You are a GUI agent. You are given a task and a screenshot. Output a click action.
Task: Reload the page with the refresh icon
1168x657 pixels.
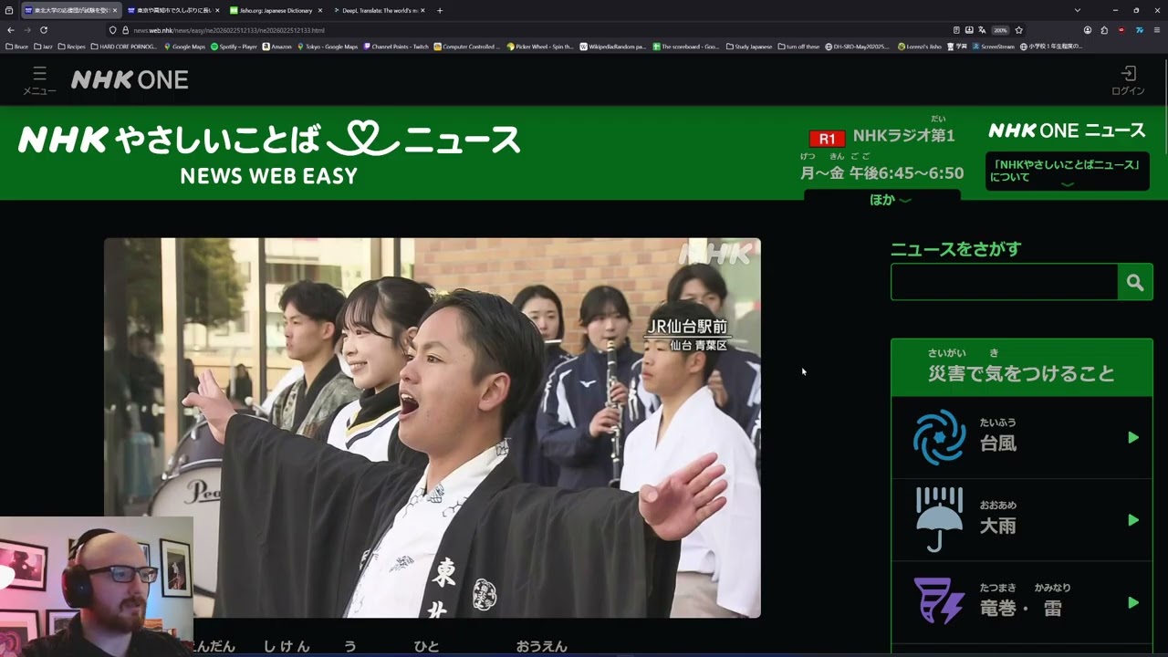[x=43, y=30]
